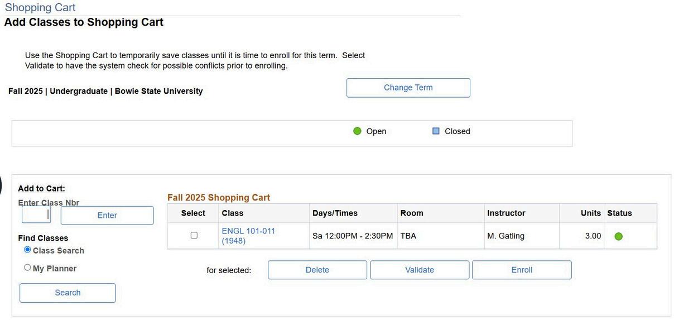Screen dimensions: 674x320
Task: Open the ENGL 101-011 (1948) class link
Action: [248, 236]
